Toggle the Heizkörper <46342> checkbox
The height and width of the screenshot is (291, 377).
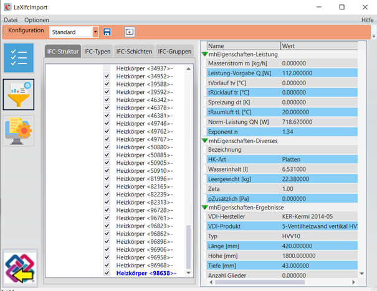107,99
